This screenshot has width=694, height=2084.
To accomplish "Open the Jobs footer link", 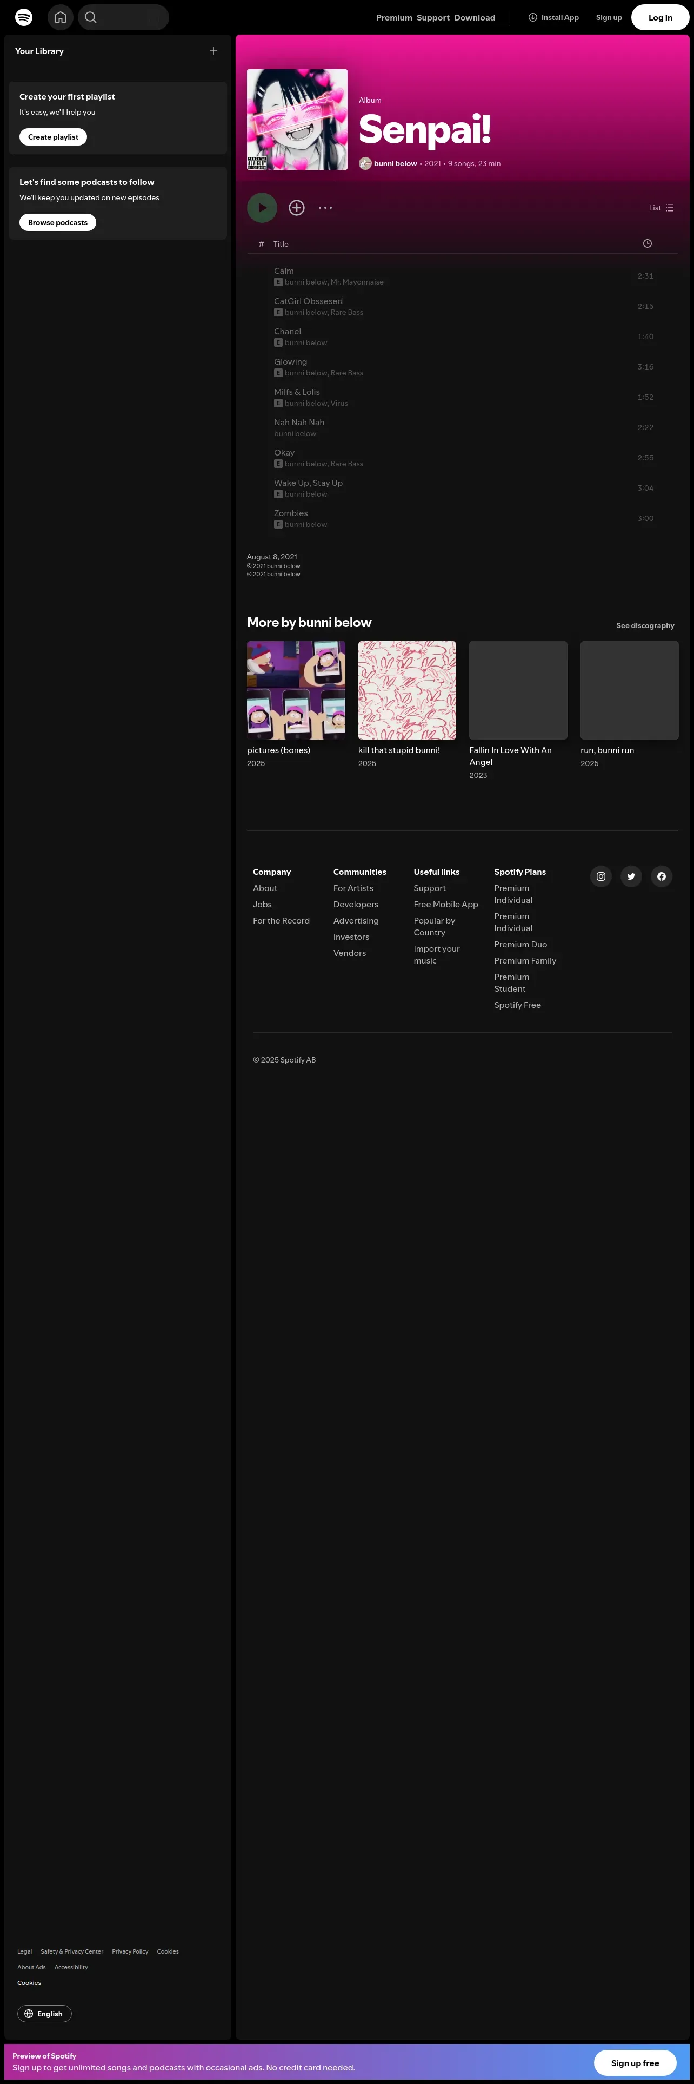I will click(x=263, y=905).
